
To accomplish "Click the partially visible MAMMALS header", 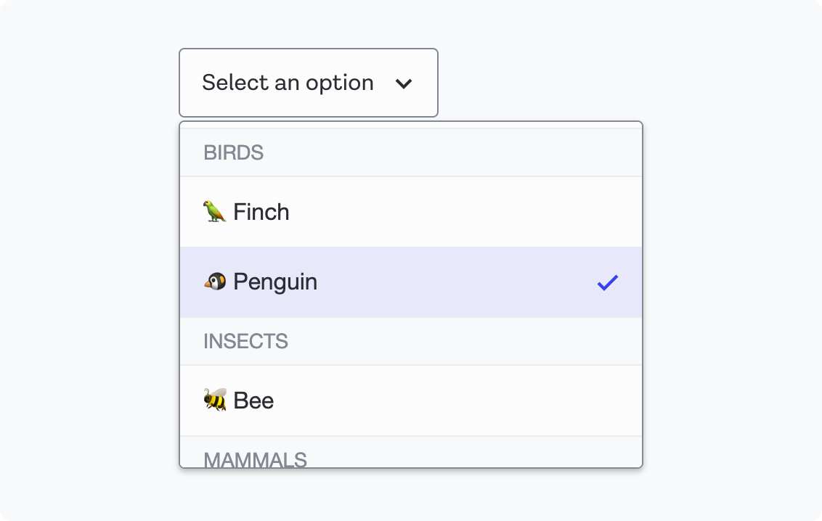I will (256, 459).
